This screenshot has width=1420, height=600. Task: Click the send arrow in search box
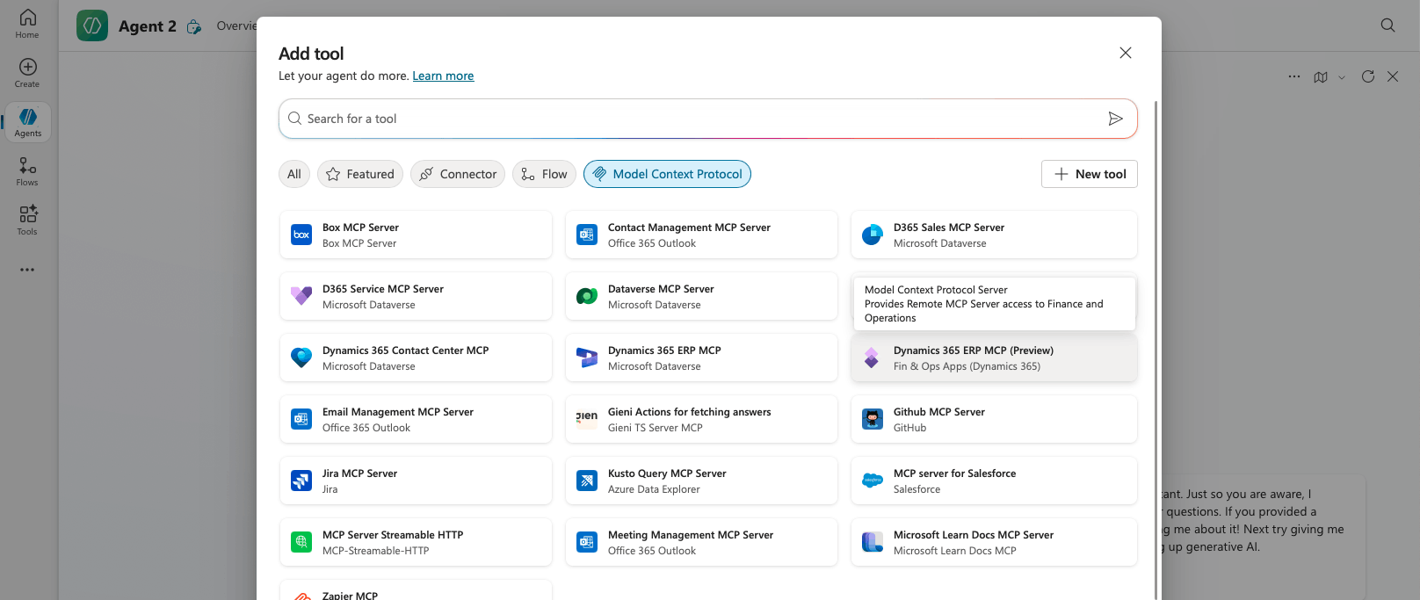(x=1115, y=119)
